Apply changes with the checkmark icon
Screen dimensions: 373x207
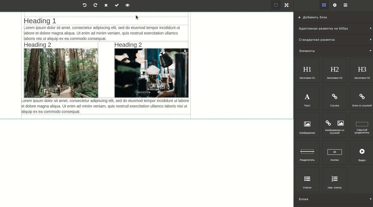point(117,5)
